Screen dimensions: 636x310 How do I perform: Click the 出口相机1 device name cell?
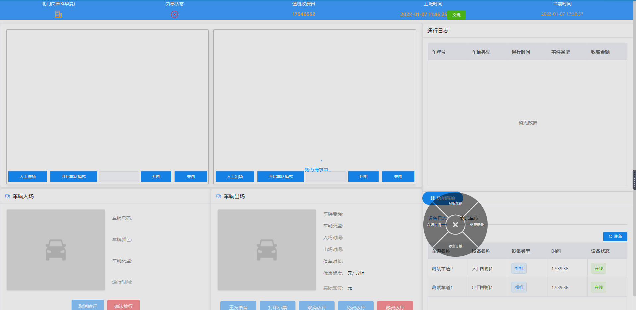[x=488, y=288]
